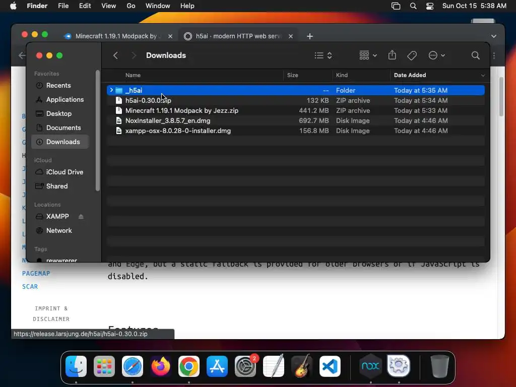Viewport: 516px width, 387px height.
Task: Open the Edit Tags button
Action: coord(412,55)
